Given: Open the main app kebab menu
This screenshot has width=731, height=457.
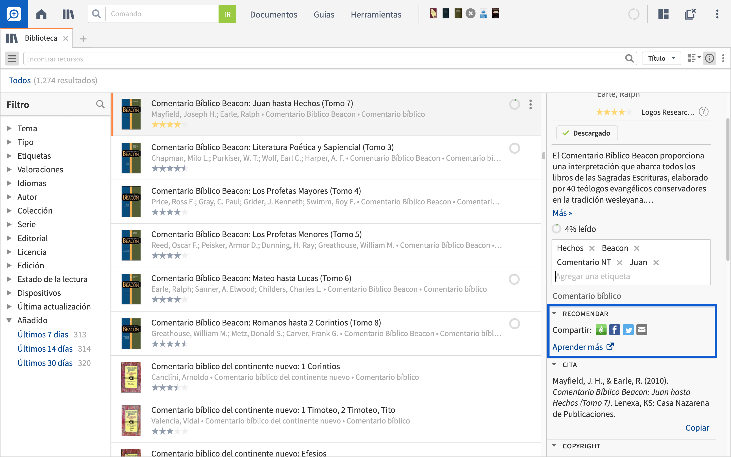Looking at the screenshot, I should (x=717, y=14).
